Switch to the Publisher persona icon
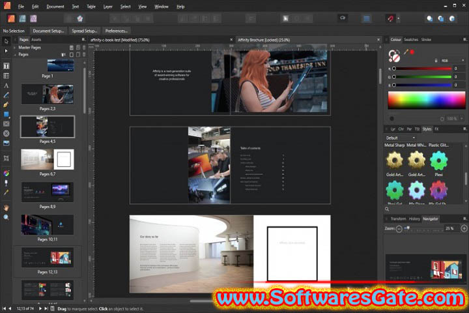The height and width of the screenshot is (313, 469). (x=11, y=18)
